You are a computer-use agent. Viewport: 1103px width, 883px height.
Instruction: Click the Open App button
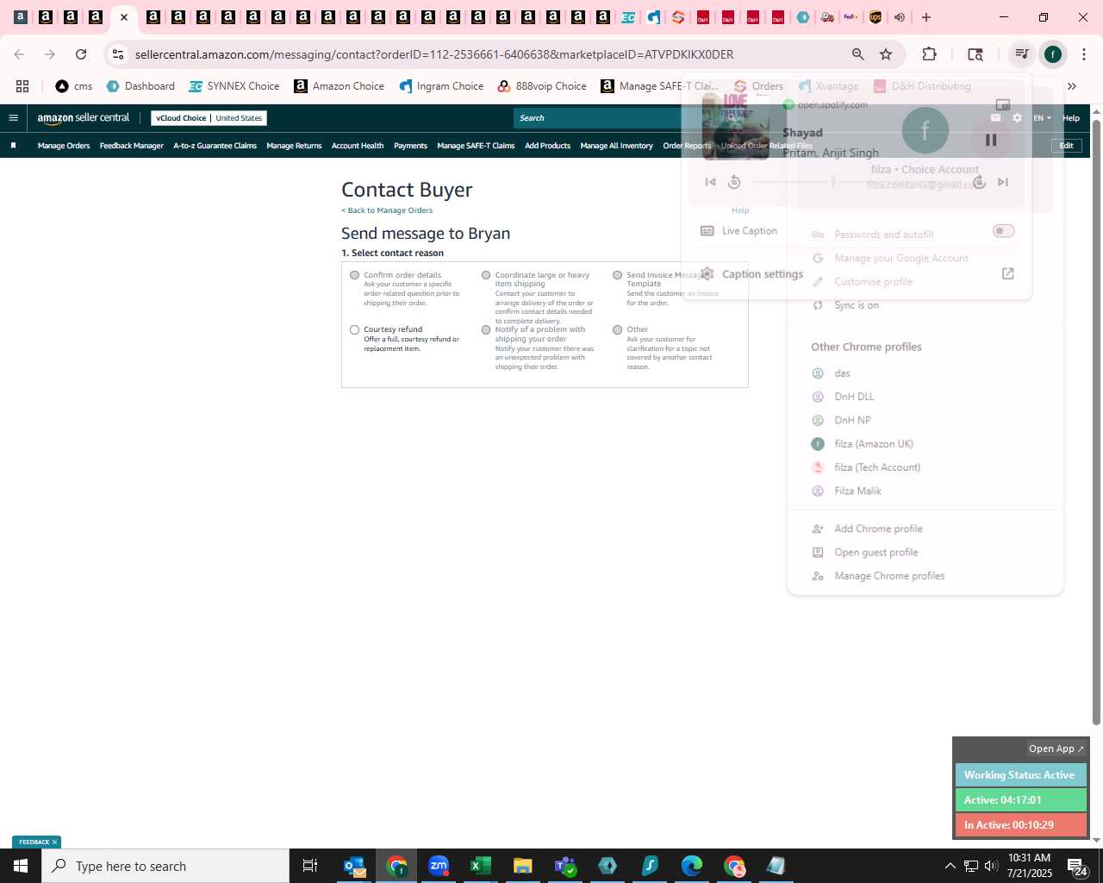pyautogui.click(x=1056, y=748)
